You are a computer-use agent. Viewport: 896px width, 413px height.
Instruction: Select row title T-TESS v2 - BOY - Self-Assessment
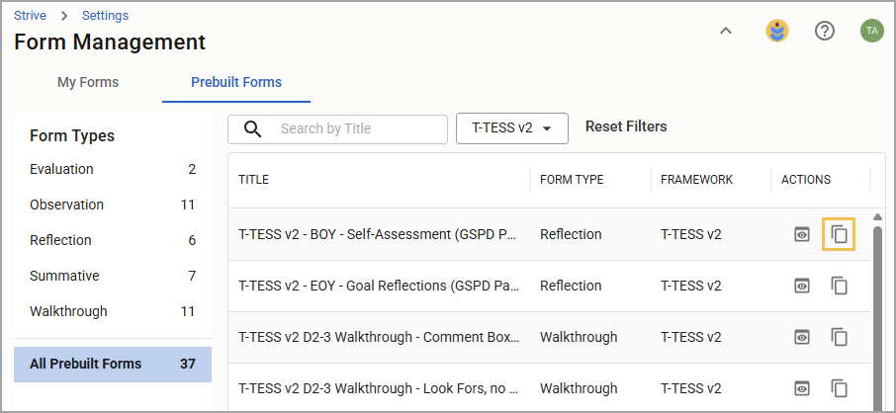[379, 234]
